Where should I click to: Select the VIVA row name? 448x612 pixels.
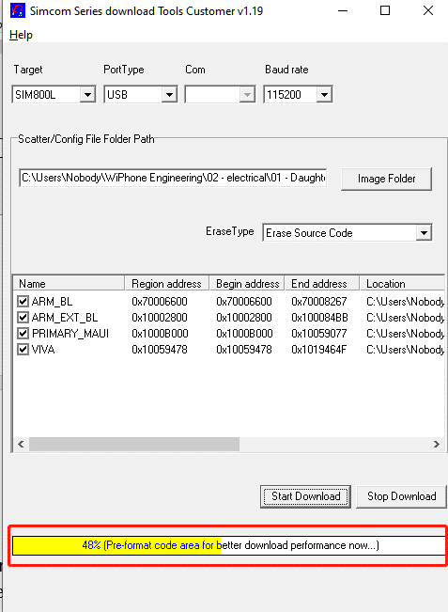pos(43,350)
